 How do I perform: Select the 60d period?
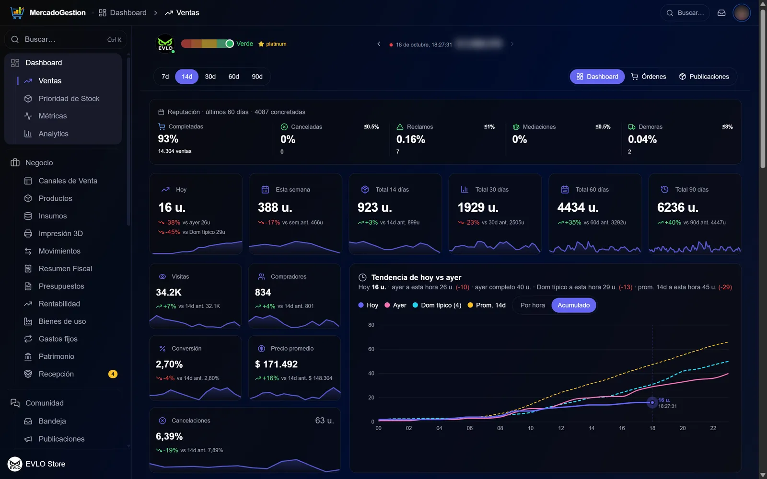pyautogui.click(x=233, y=77)
